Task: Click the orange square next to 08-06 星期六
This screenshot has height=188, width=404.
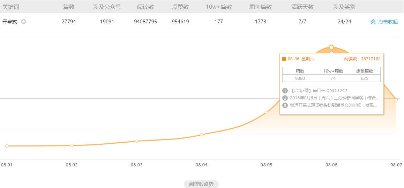Action: 284,59
